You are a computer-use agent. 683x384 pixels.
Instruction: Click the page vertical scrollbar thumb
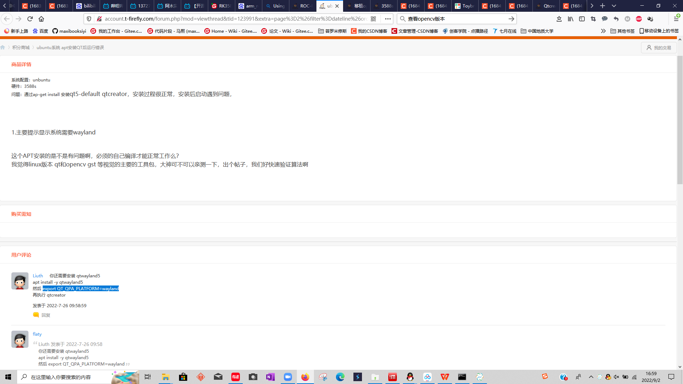(x=680, y=120)
